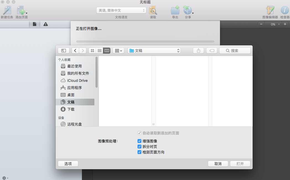Image resolution: width=290 pixels, height=180 pixels.
Task: Open the item arrangement dropdown in dialog
Action: 118,51
